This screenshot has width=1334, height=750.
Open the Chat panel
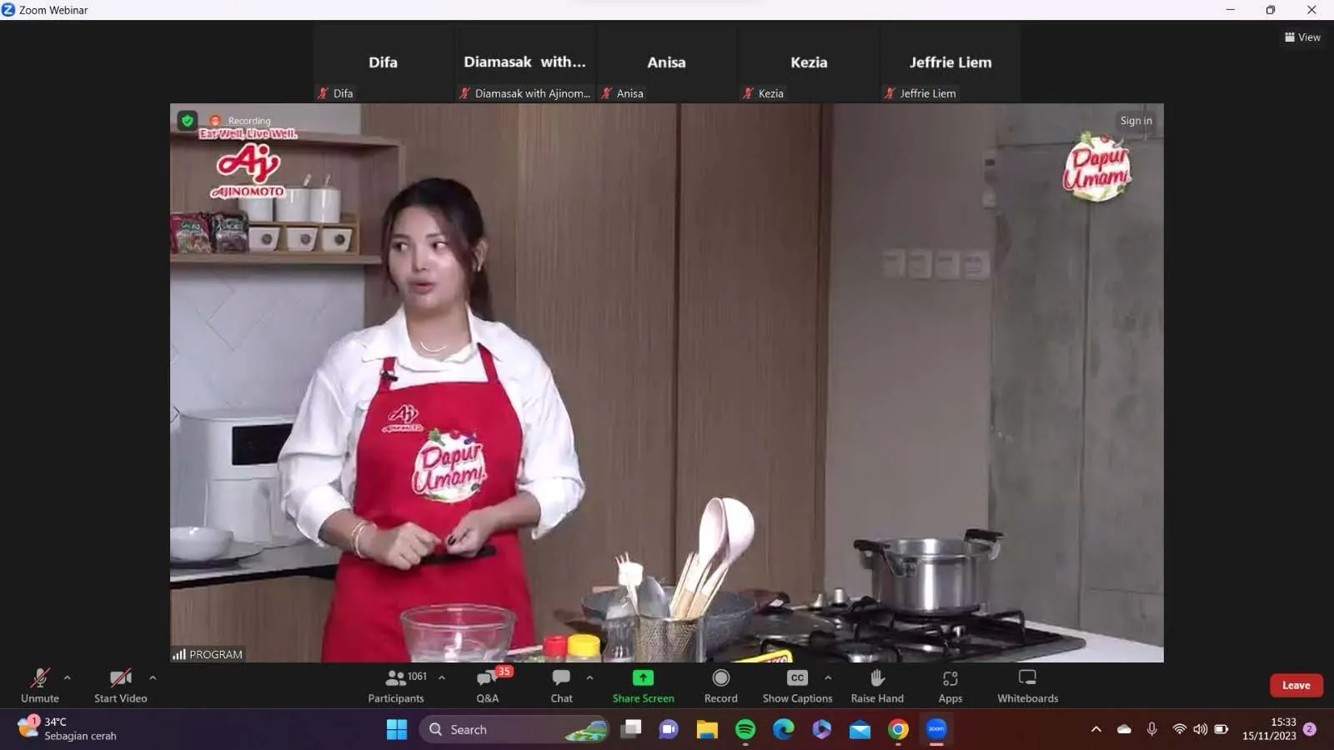(561, 685)
